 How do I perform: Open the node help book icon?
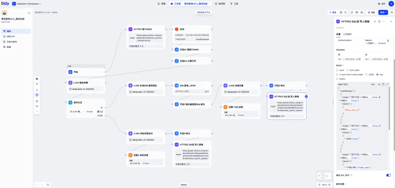tap(379, 22)
